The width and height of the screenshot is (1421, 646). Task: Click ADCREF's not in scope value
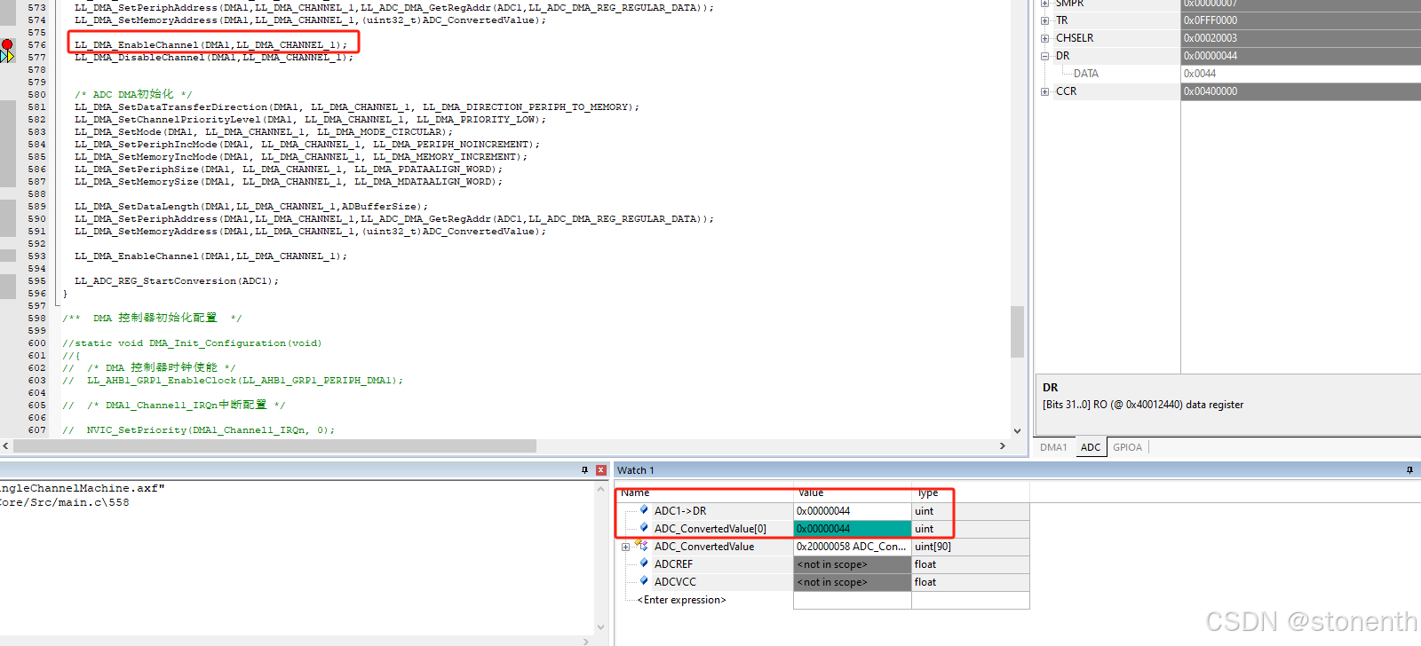[852, 564]
